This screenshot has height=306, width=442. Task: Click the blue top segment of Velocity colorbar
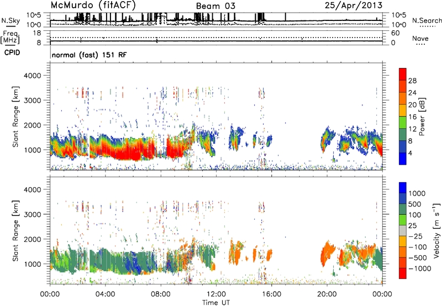coord(403,188)
